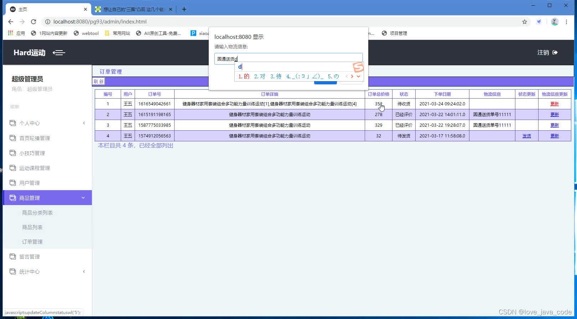Image resolution: width=577 pixels, height=319 pixels.
Task: Open the All原创工具 bookmark
Action: [x=158, y=33]
